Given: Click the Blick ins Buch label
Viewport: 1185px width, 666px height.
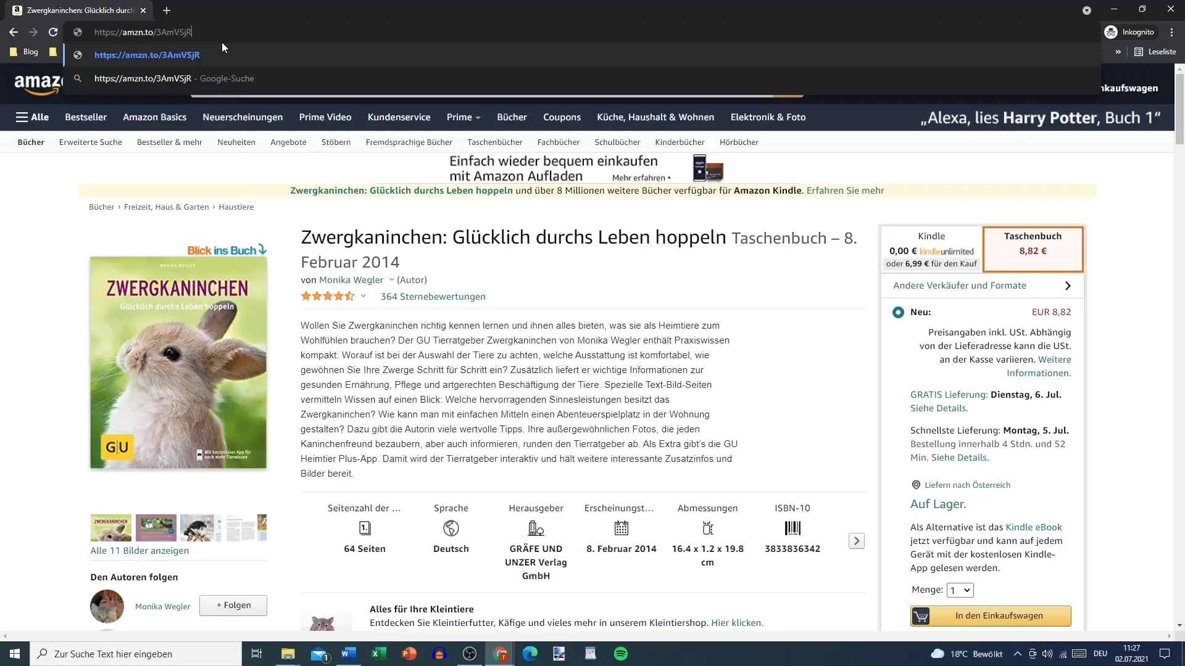Looking at the screenshot, I should pyautogui.click(x=227, y=250).
